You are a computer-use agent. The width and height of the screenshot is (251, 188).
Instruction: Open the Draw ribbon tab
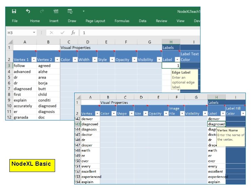[72, 21]
